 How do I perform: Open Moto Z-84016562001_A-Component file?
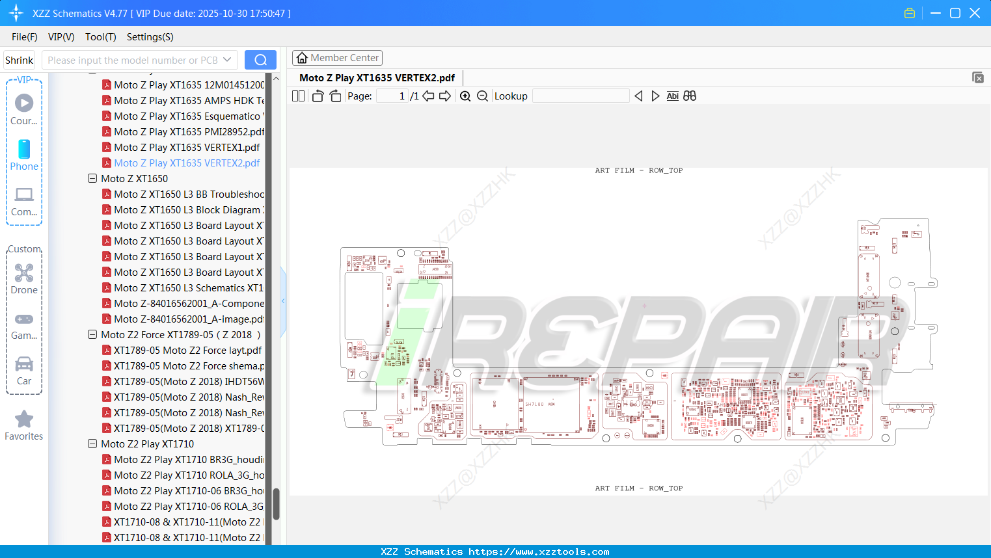[x=189, y=304]
